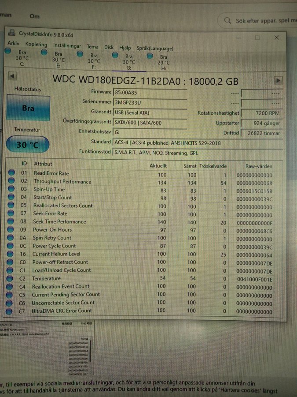
Task: Click the Aktuellt column header
Action: pos(158,165)
